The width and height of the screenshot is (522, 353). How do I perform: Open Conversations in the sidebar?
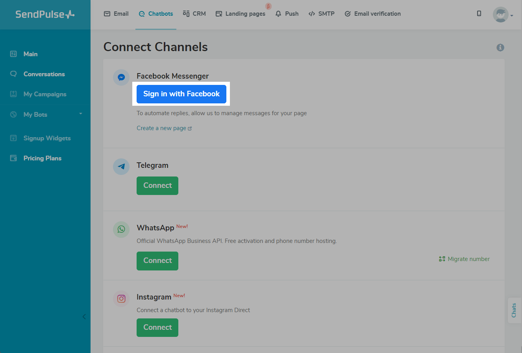(x=44, y=74)
